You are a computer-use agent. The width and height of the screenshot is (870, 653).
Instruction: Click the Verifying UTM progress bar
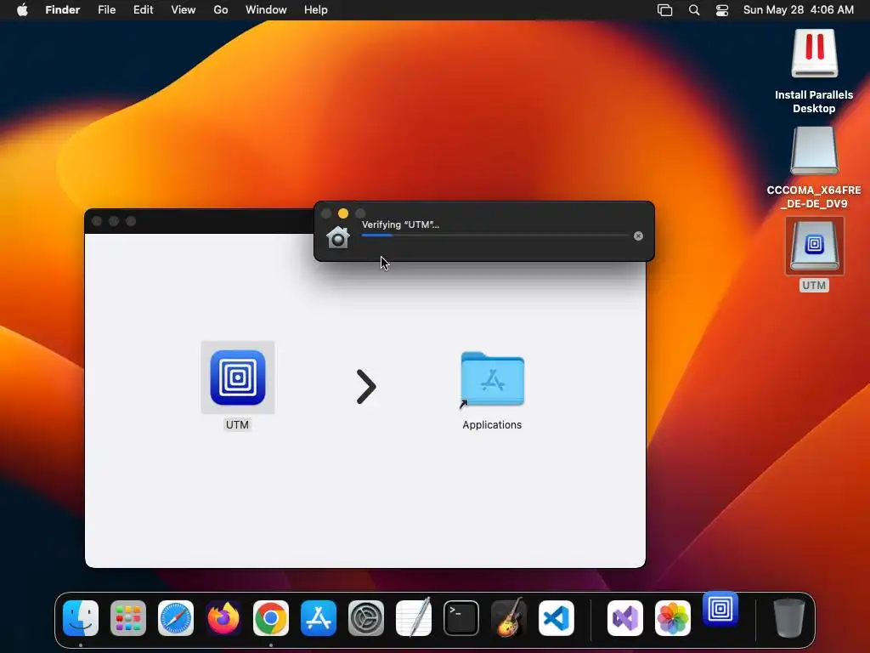pyautogui.click(x=495, y=236)
